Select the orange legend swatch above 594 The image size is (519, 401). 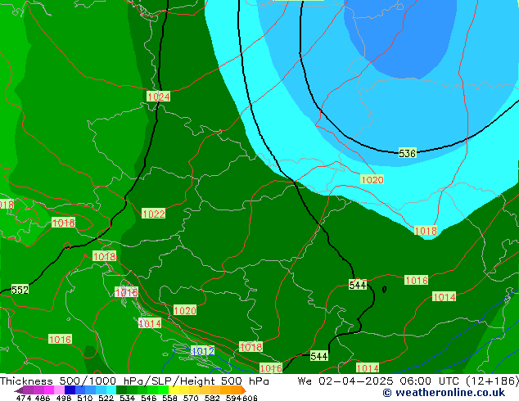[x=236, y=390]
